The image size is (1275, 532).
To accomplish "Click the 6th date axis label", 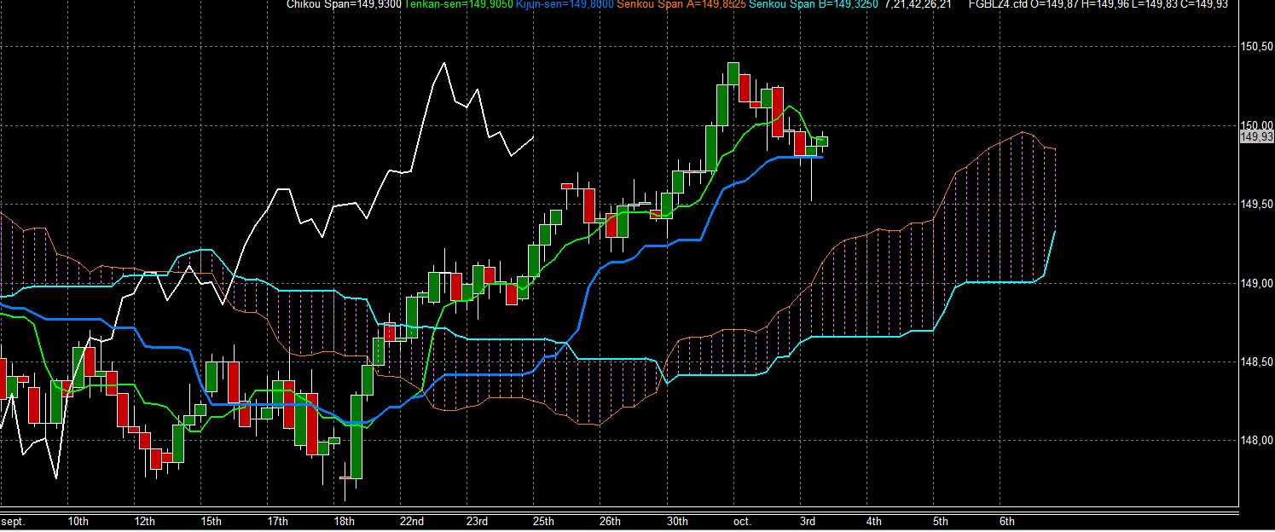I will [1007, 521].
